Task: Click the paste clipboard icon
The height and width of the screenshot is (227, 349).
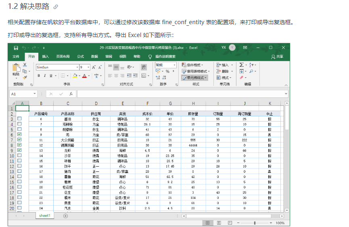Action: click(16, 68)
